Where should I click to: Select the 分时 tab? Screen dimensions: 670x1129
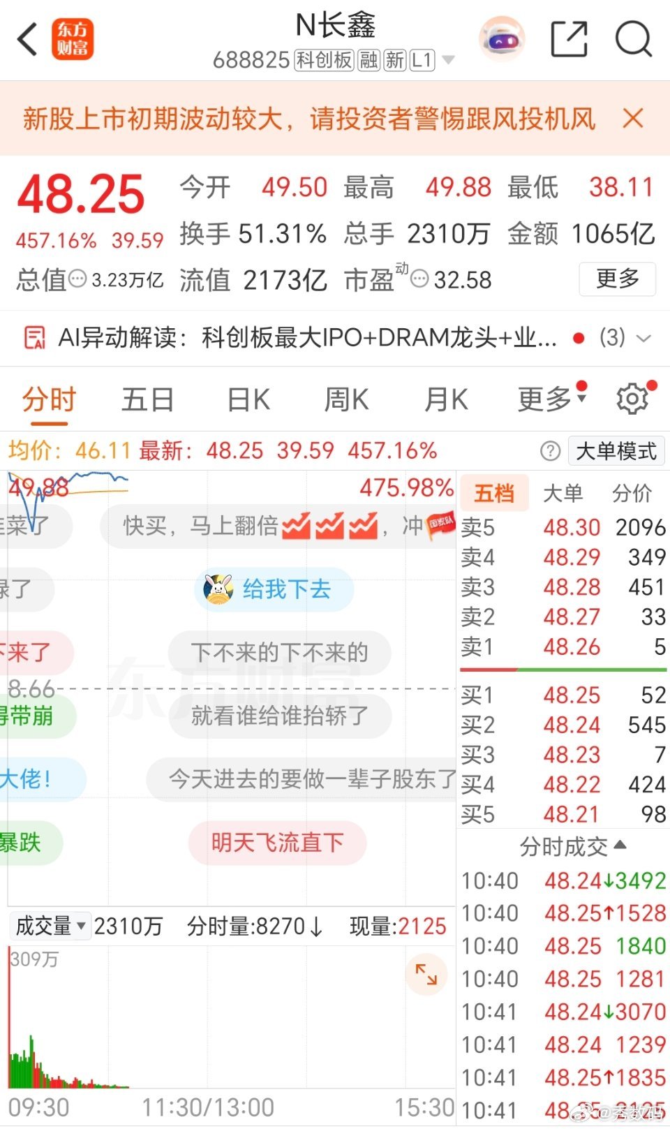pos(49,400)
